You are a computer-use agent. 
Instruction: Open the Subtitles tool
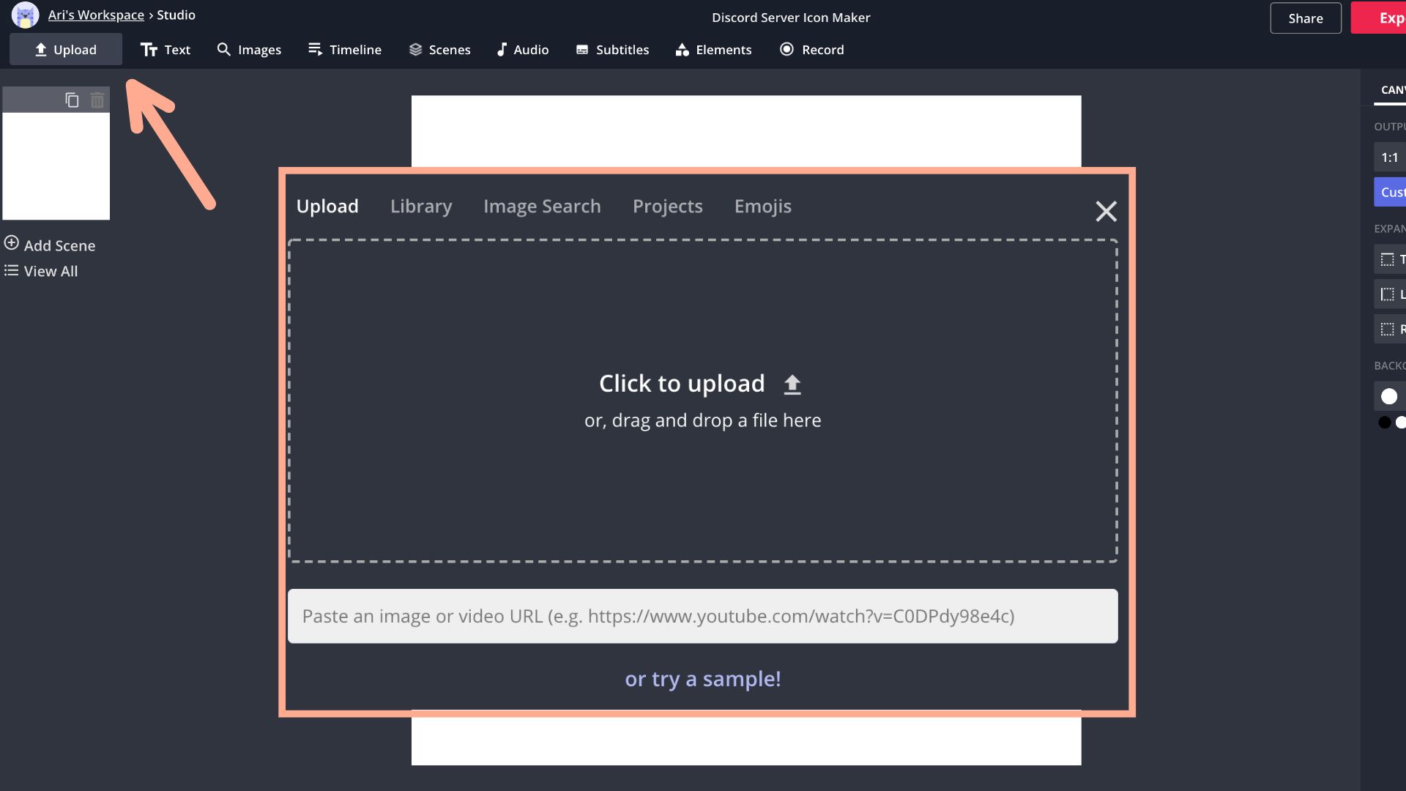(612, 50)
